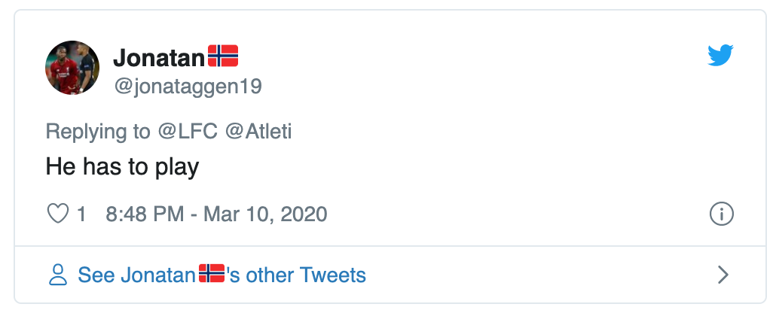The height and width of the screenshot is (310, 776).
Task: Click the person silhouette icon in footer
Action: (58, 275)
